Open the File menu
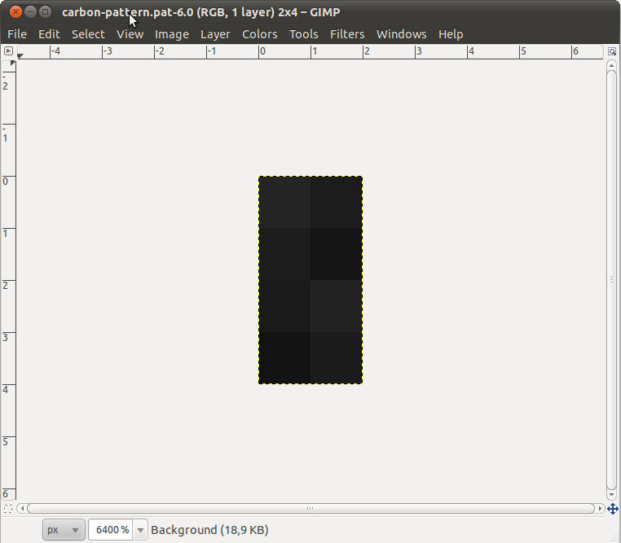Screen dimensions: 621x543 (17, 34)
